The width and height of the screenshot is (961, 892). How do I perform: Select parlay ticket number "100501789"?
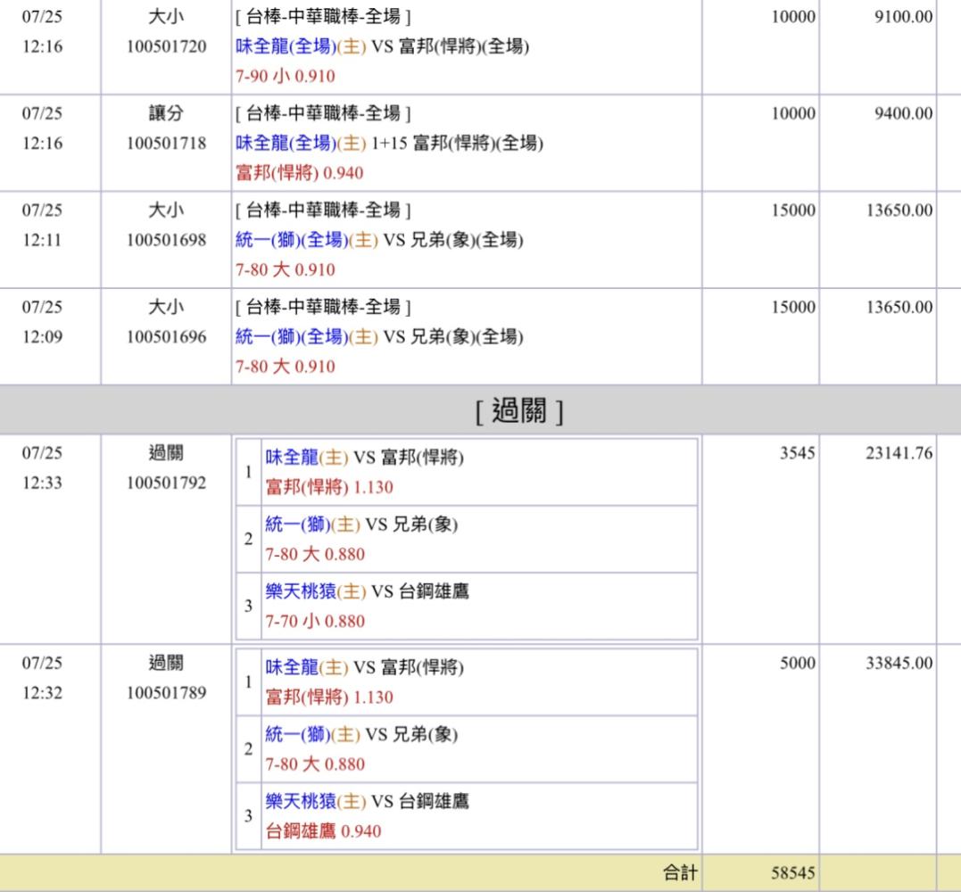(166, 693)
